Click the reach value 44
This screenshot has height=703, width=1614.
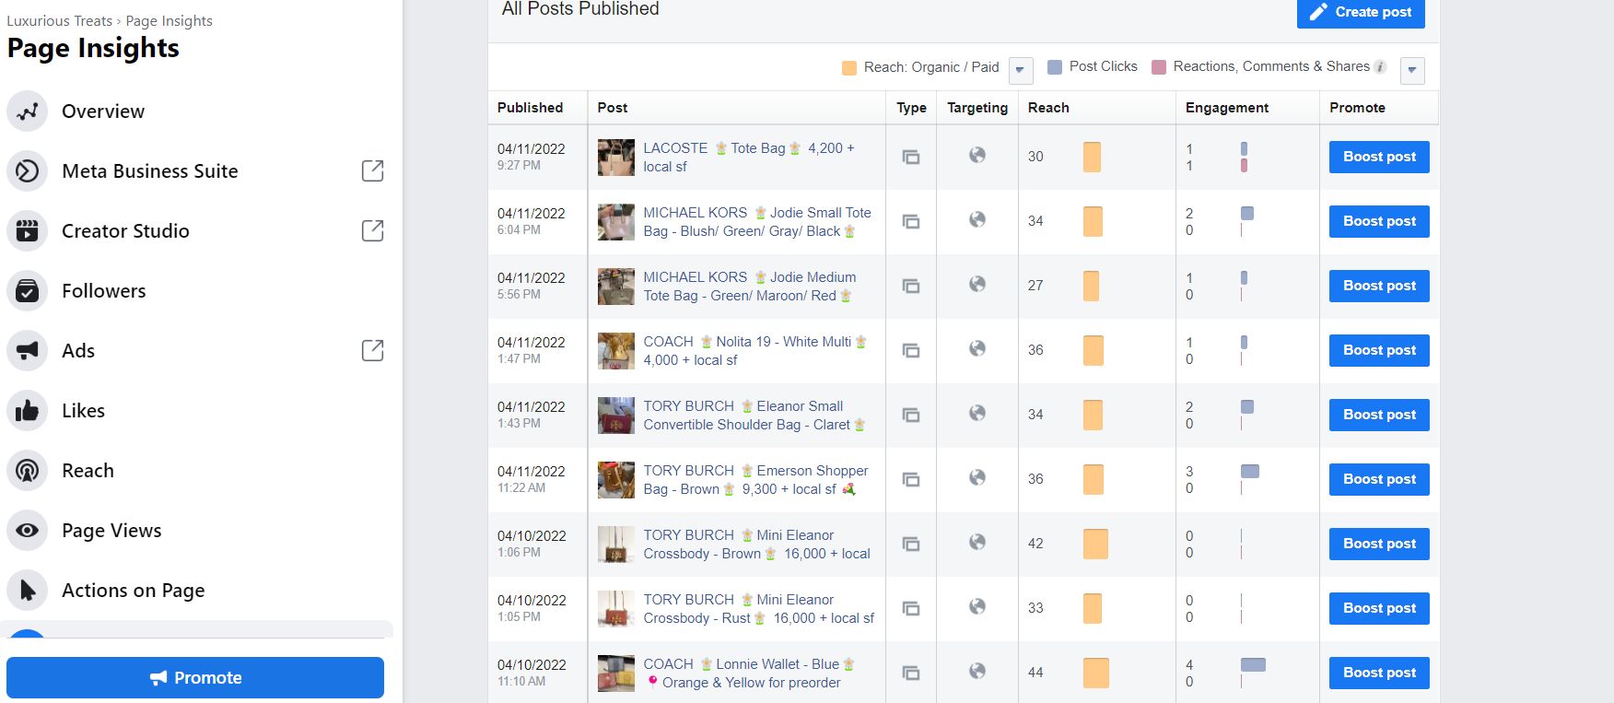click(1035, 673)
